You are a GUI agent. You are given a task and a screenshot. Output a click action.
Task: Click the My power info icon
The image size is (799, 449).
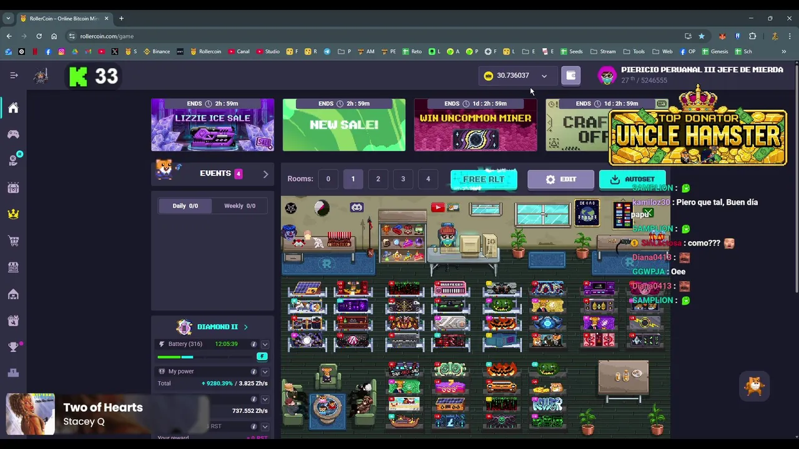coord(253,372)
